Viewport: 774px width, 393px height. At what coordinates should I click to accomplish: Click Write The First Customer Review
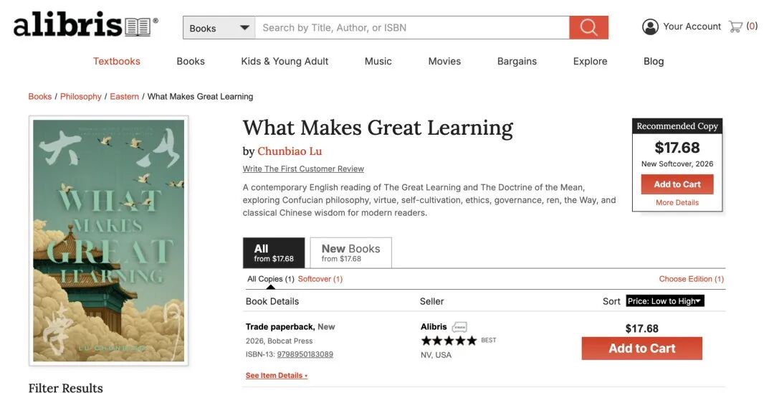click(303, 169)
